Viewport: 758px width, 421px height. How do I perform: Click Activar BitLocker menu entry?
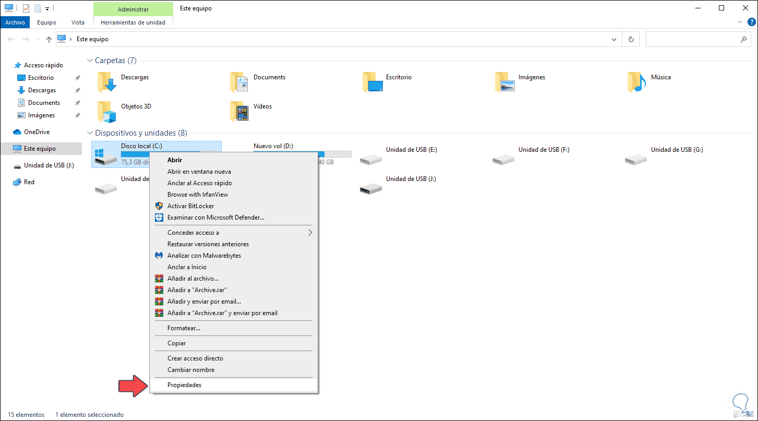(190, 206)
